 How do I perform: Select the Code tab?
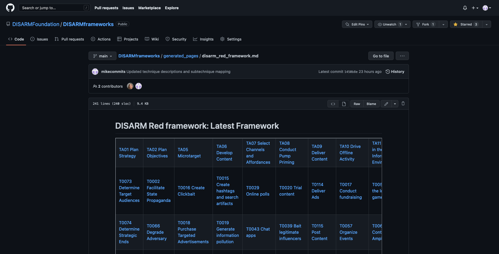(16, 39)
